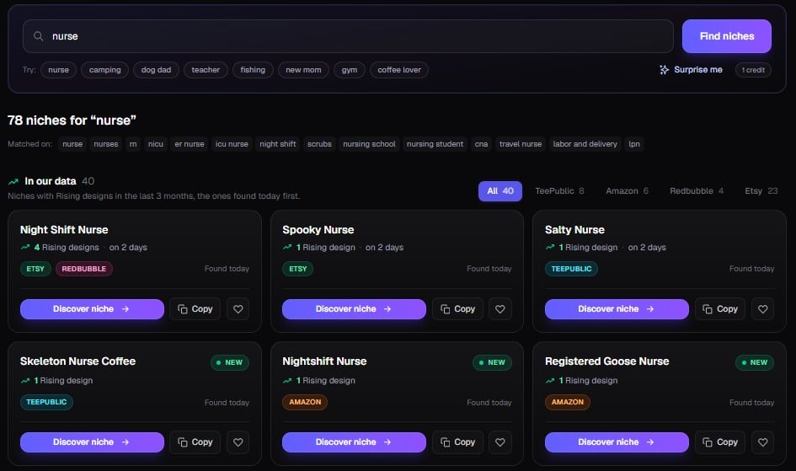This screenshot has width=796, height=471.
Task: Click the nicu matched keyword tag
Action: [x=155, y=144]
